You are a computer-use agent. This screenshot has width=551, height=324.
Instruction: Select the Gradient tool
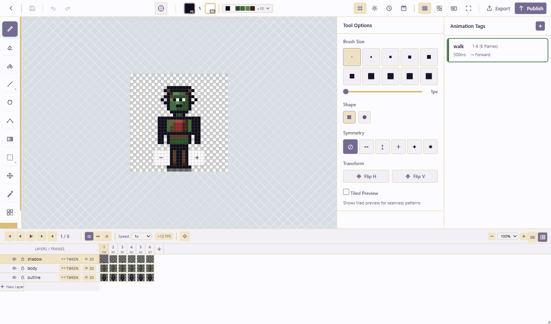[10, 139]
